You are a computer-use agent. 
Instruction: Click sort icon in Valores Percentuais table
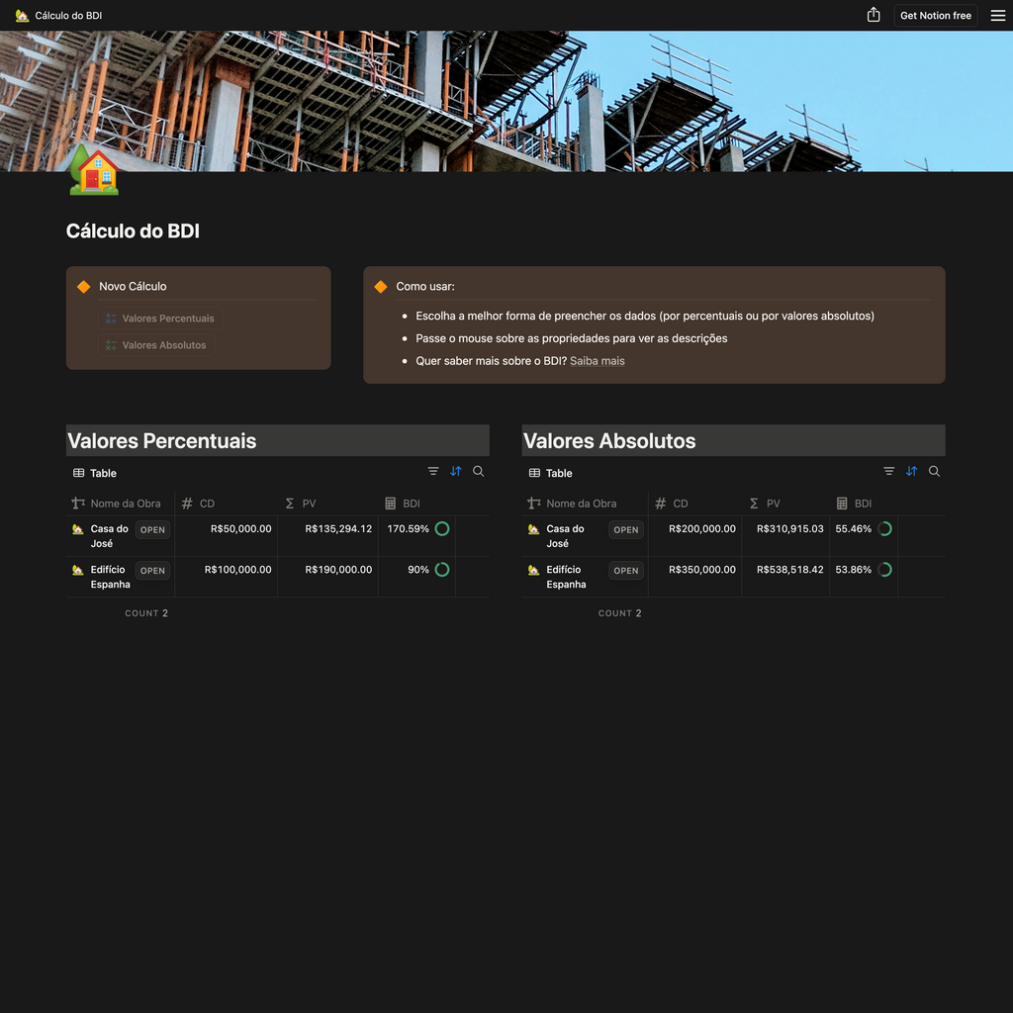click(456, 472)
